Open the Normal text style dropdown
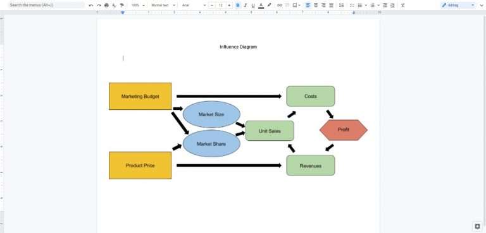The height and width of the screenshot is (233, 486). [163, 5]
